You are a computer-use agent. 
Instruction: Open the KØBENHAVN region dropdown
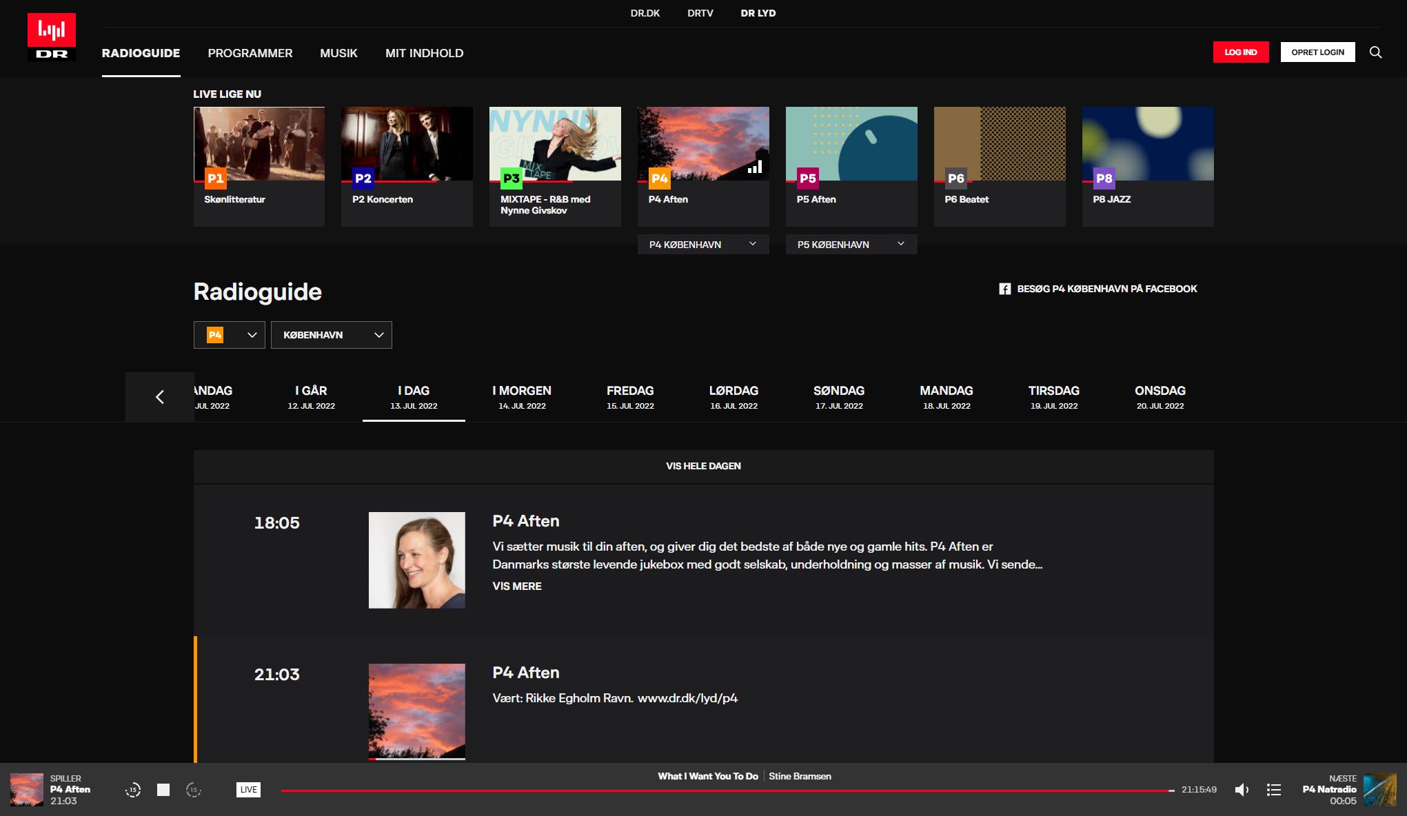point(332,335)
